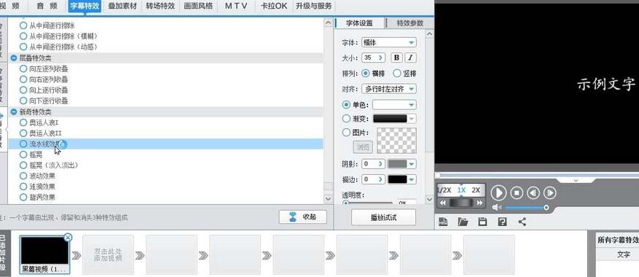Click the 阴影 shadow value stepper arrow

click(x=380, y=164)
